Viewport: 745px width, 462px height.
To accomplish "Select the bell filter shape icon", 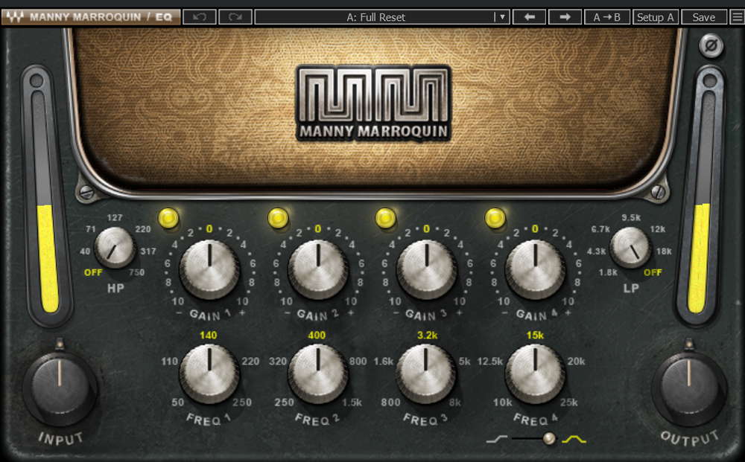I will coord(574,439).
